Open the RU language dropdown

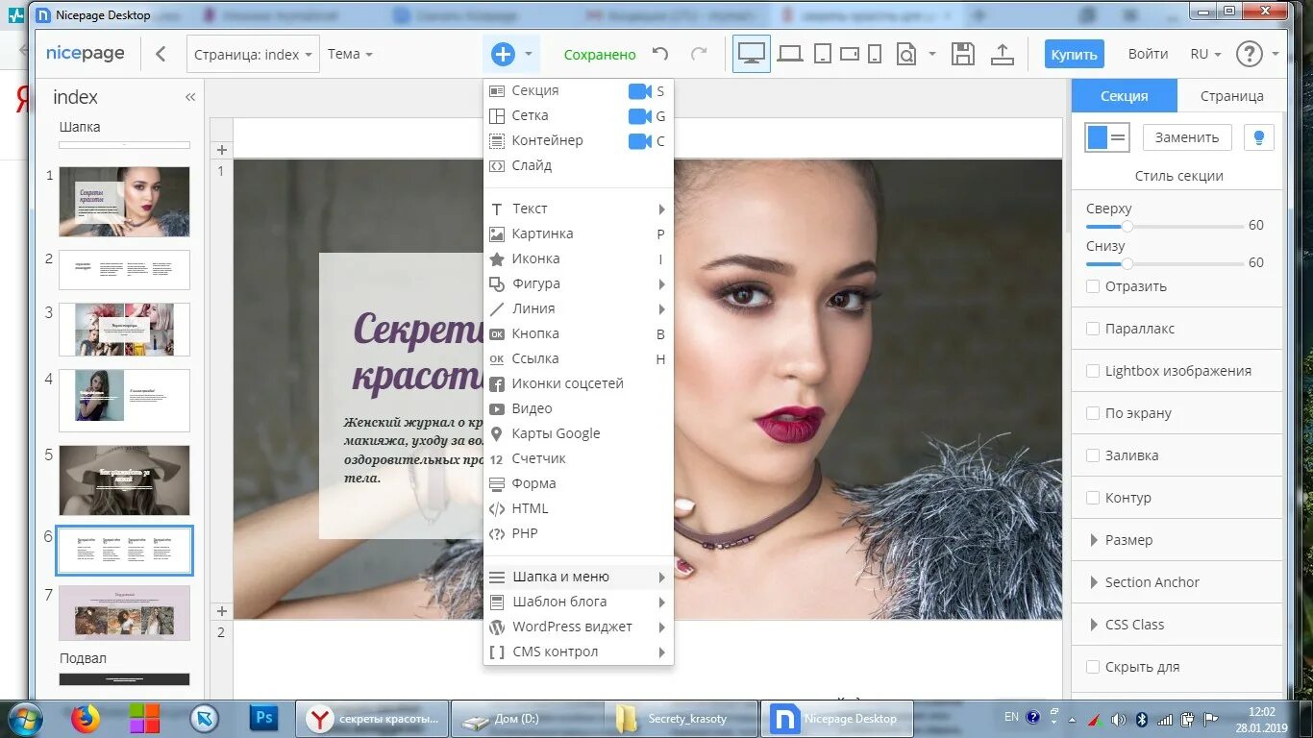click(x=1205, y=55)
